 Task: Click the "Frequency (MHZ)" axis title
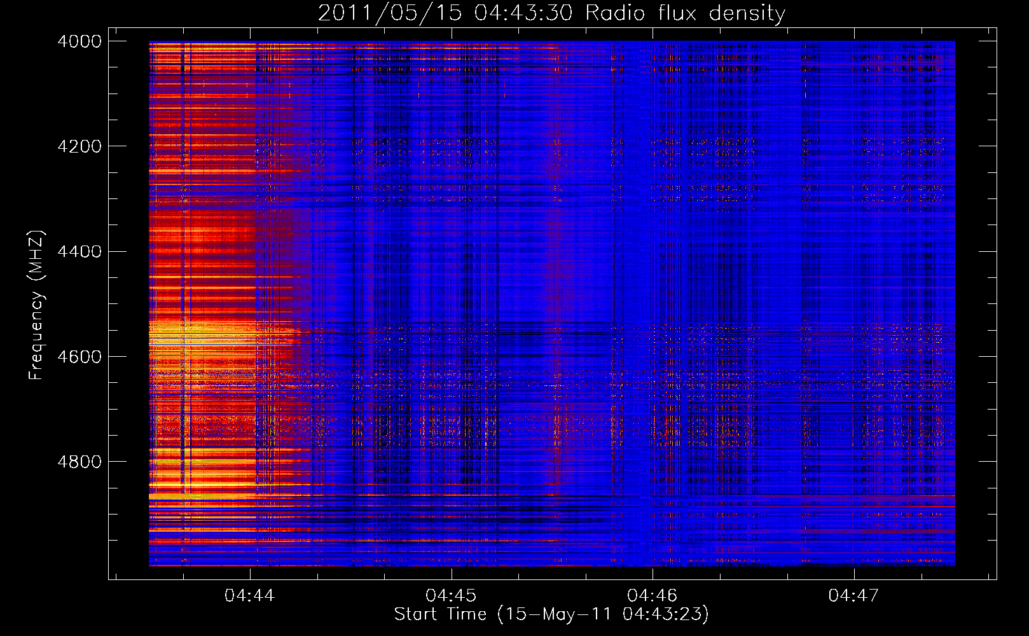37,305
